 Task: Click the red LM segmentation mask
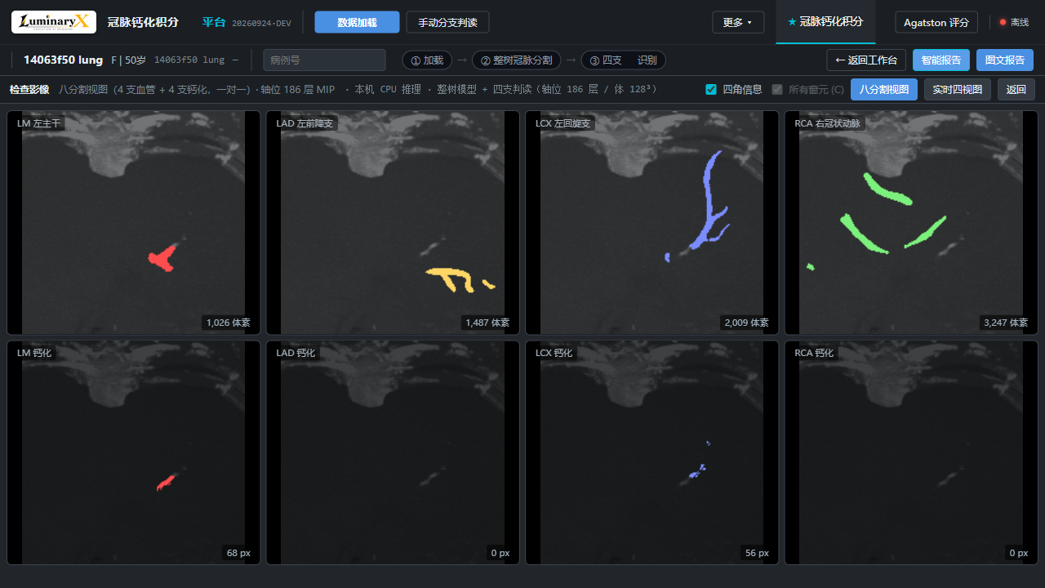coord(161,259)
